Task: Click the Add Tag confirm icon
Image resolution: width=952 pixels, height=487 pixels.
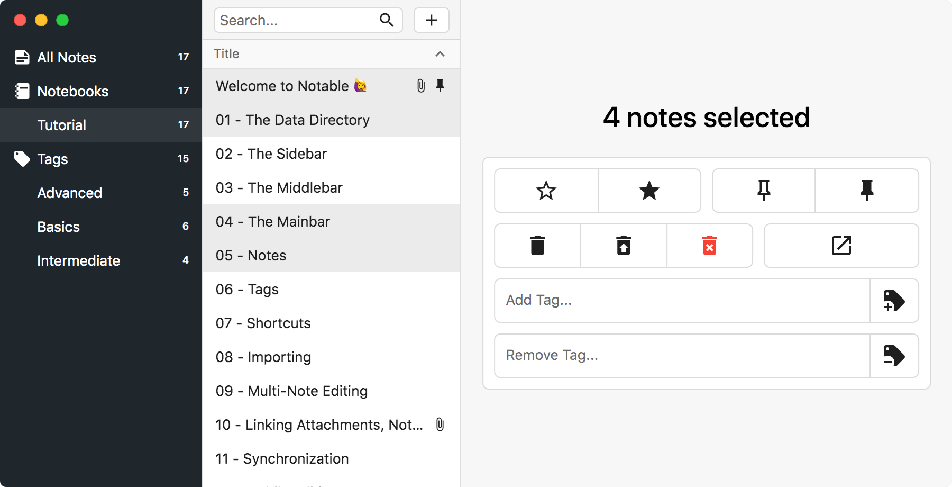Action: [x=894, y=301]
